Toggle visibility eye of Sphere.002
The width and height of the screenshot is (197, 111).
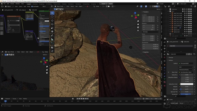point(187,32)
